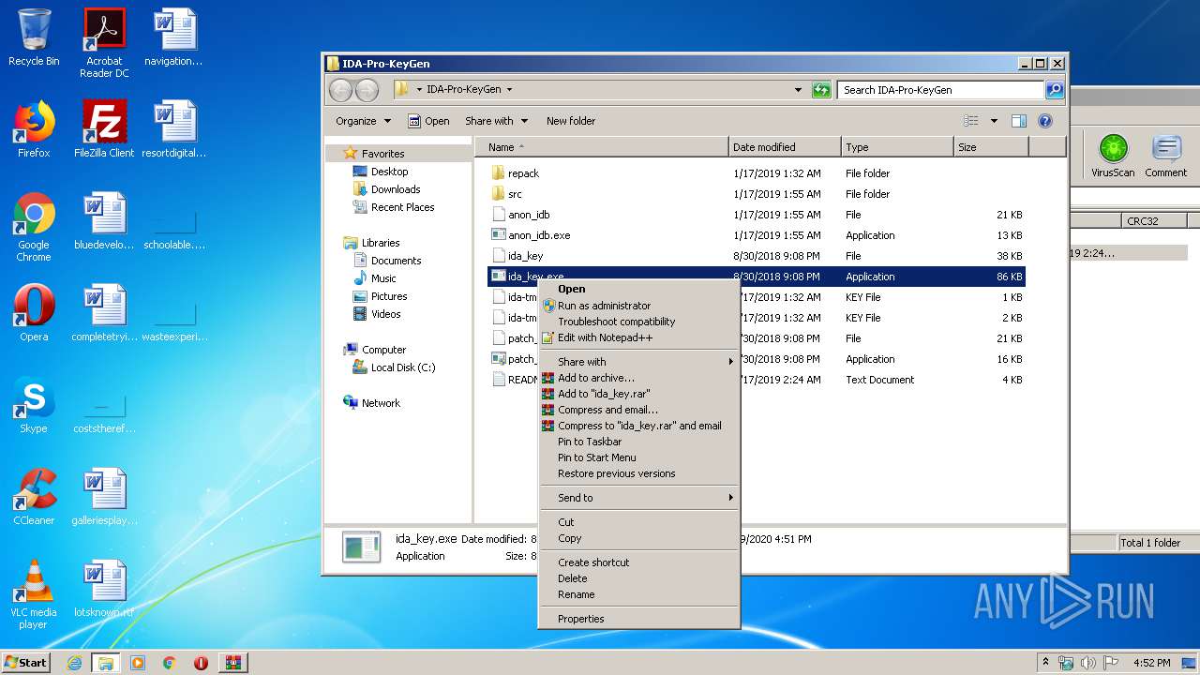
Task: Launch VLC media player shortcut
Action: click(x=34, y=594)
